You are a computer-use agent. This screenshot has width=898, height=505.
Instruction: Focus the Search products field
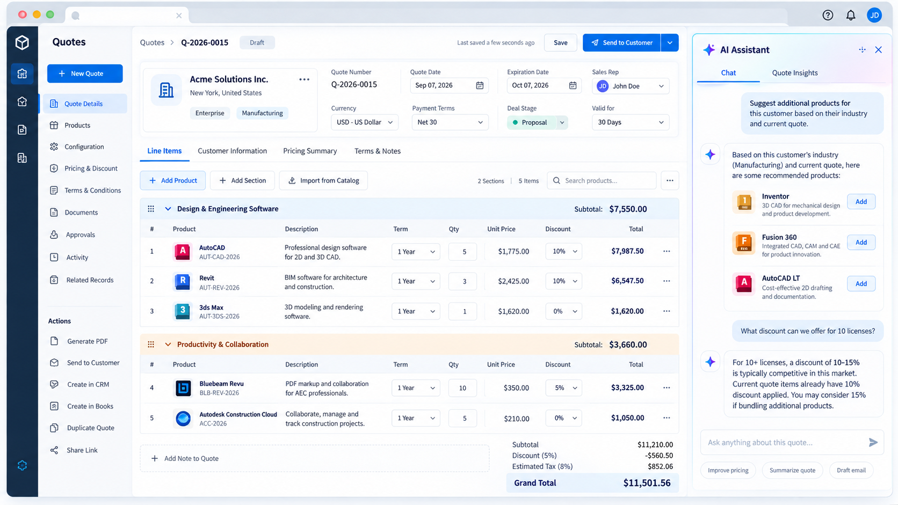(602, 180)
